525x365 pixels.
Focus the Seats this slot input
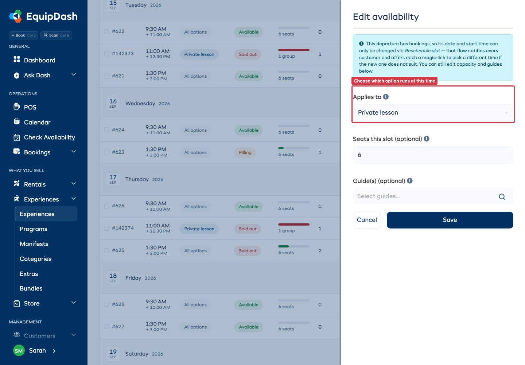point(433,155)
